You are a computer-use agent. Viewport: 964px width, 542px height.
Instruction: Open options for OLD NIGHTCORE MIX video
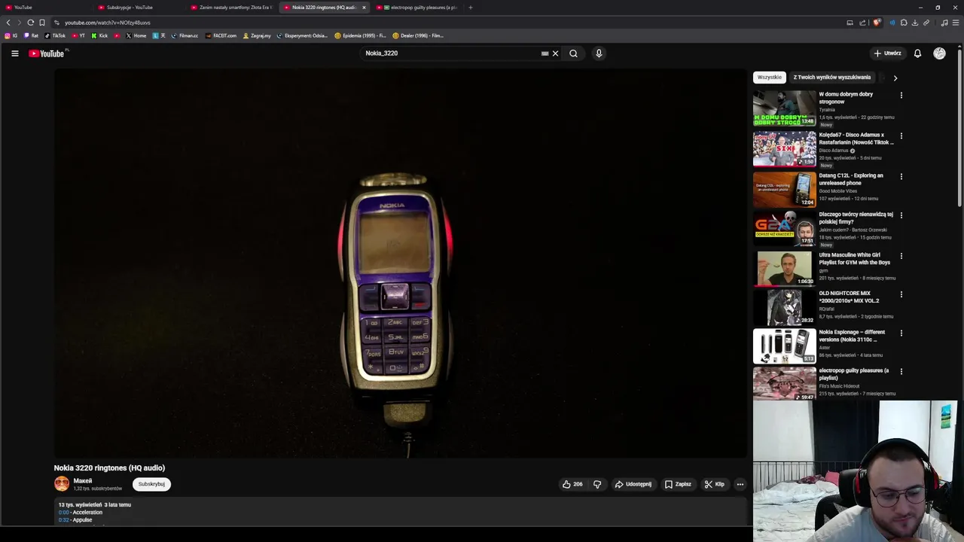[x=901, y=294]
